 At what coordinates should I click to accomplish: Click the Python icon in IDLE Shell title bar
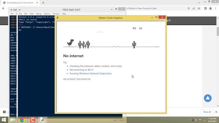click(x=20, y=10)
